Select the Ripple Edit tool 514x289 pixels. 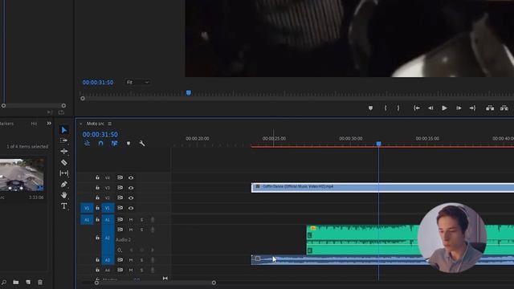[64, 151]
